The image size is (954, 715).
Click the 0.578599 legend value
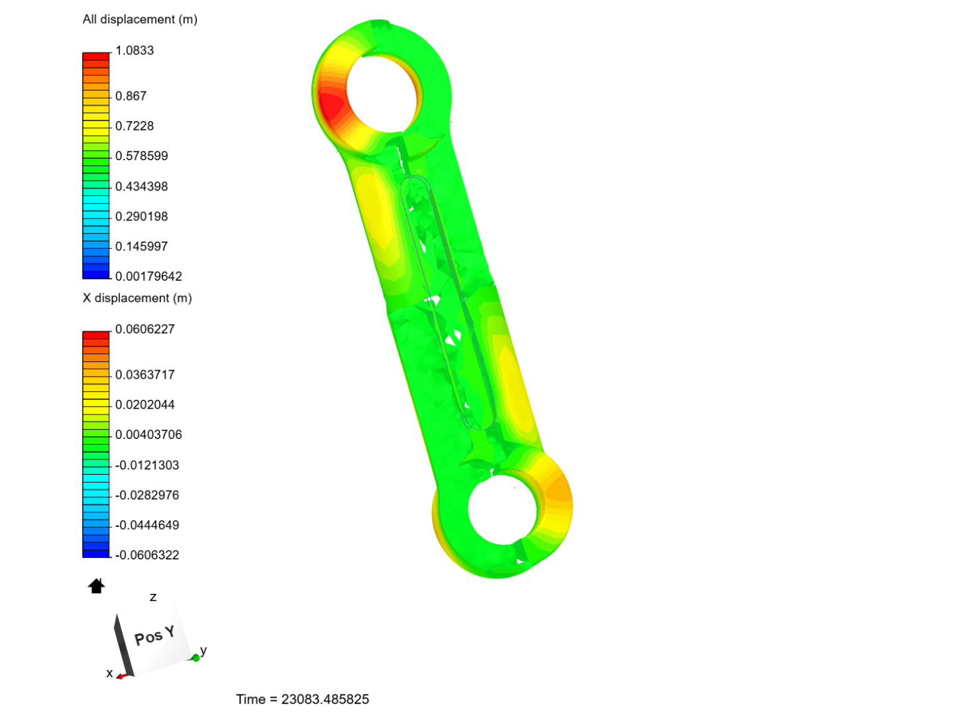(142, 156)
